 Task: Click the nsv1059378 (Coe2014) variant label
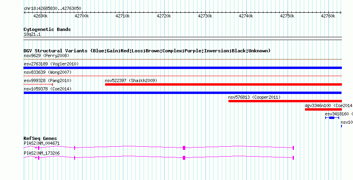[x=48, y=89]
